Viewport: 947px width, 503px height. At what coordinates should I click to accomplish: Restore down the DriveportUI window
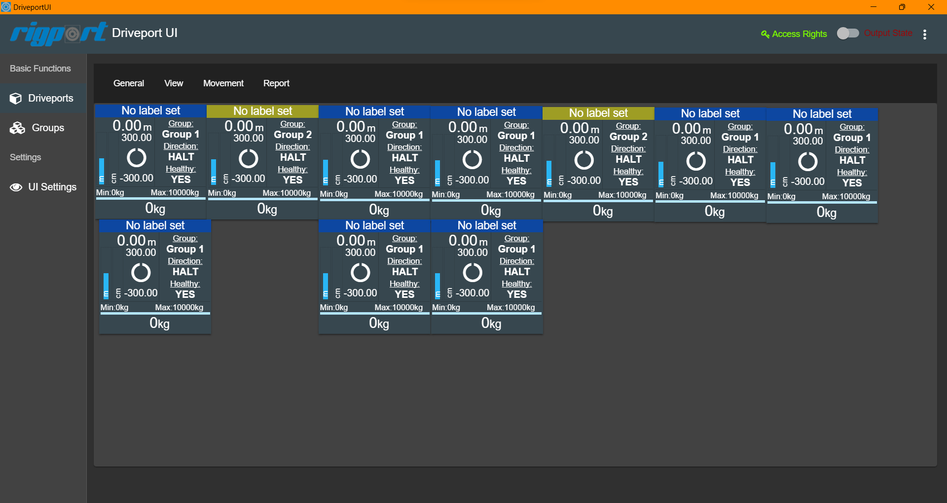pyautogui.click(x=902, y=7)
